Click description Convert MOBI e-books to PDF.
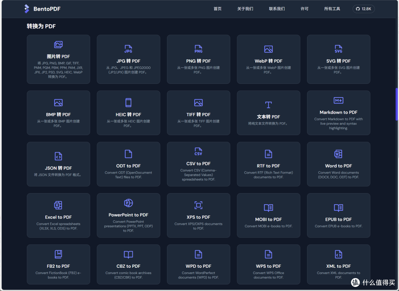This screenshot has width=399, height=291. tap(269, 226)
